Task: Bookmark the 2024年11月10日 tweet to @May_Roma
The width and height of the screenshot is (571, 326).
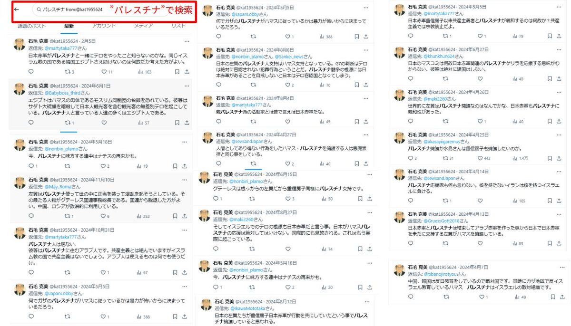Action: (176, 216)
